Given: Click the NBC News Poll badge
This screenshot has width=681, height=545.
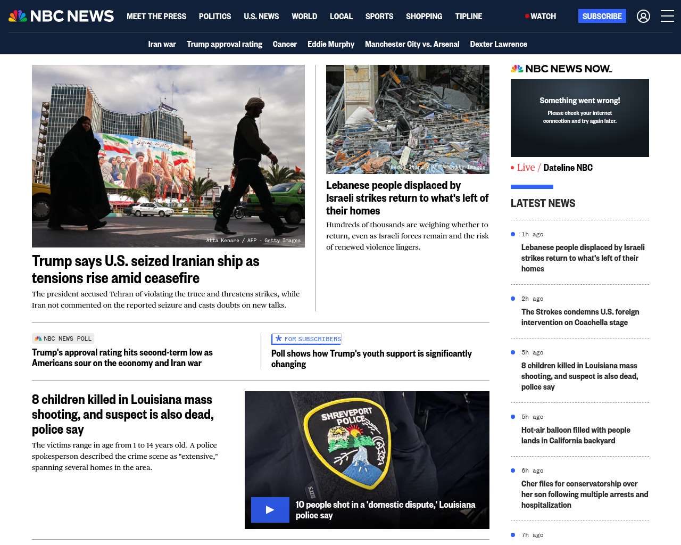Looking at the screenshot, I should (63, 338).
